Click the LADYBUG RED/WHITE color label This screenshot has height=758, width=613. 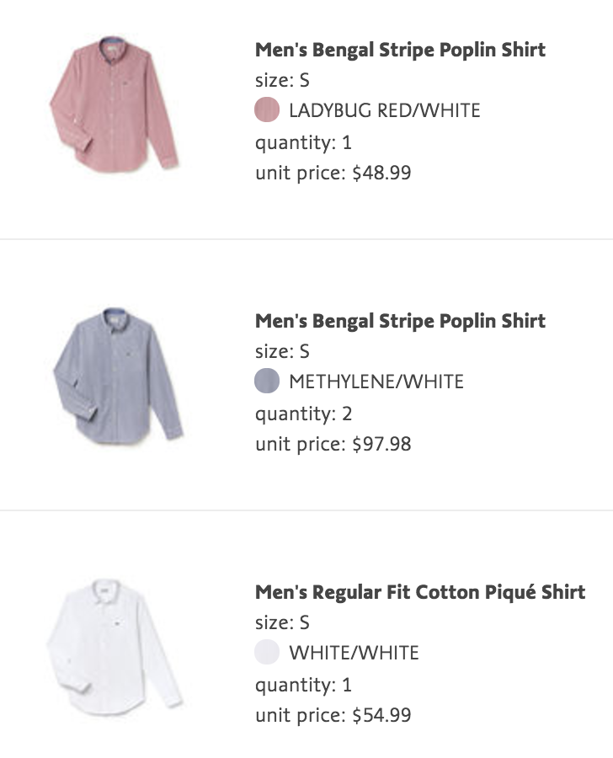pos(384,110)
